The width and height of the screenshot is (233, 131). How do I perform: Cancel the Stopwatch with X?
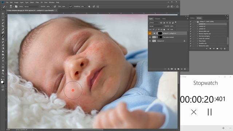point(194,112)
